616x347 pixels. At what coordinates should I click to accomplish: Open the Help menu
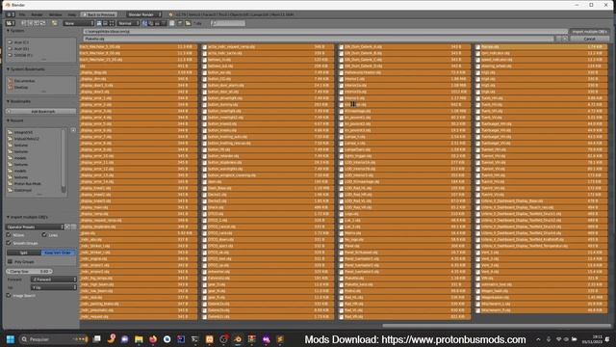coord(72,14)
